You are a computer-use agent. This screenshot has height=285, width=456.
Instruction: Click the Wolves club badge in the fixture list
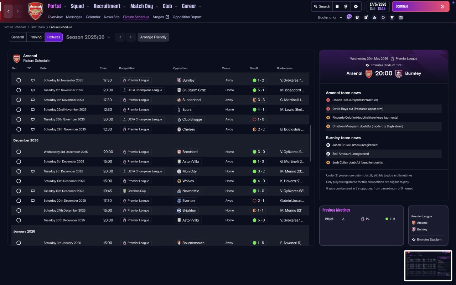(x=179, y=181)
